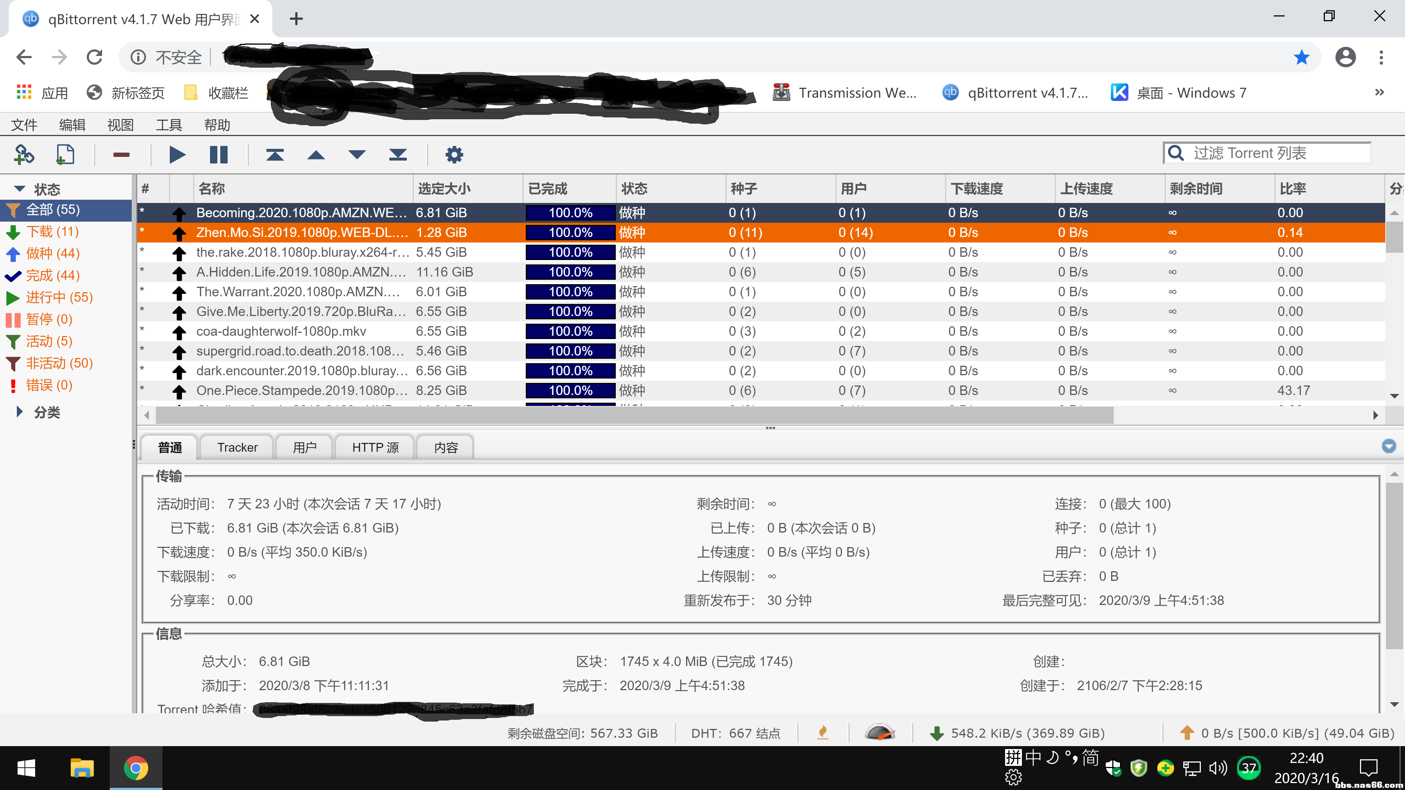Collapse the 状态 filter section
This screenshot has height=790, width=1405.
[20, 189]
